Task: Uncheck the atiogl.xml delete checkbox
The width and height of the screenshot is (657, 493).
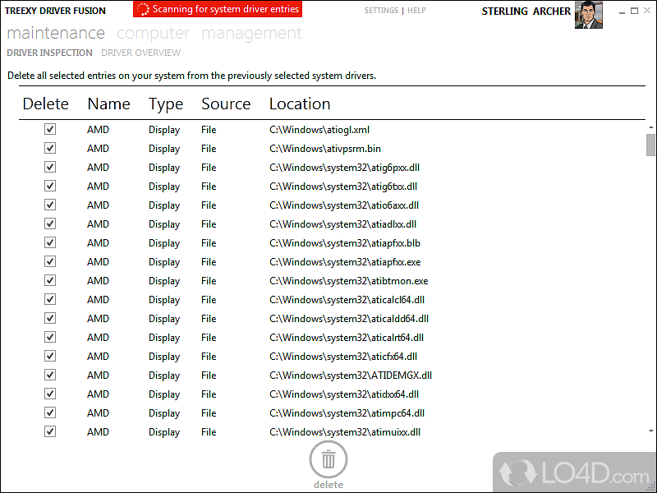Action: (50, 129)
